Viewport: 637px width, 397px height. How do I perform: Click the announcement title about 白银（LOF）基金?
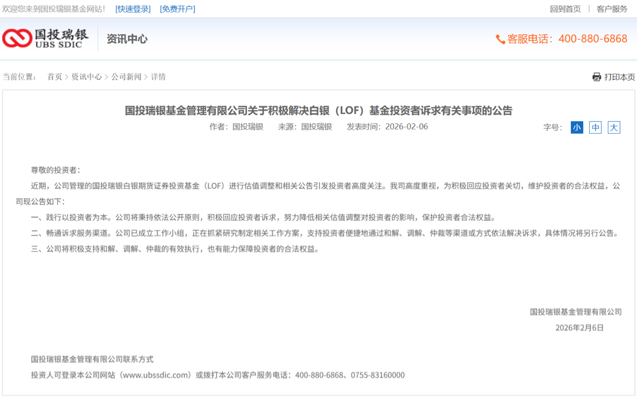(x=318, y=111)
